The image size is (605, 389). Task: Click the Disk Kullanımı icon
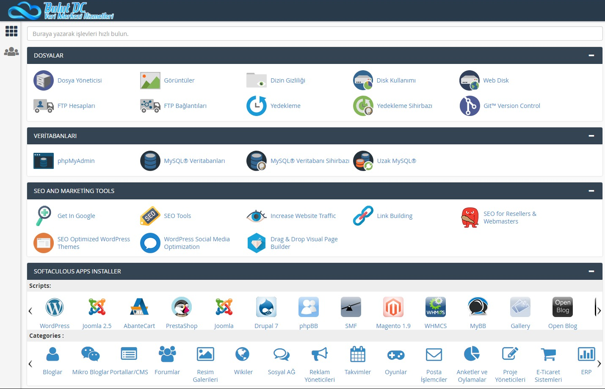[x=363, y=80]
